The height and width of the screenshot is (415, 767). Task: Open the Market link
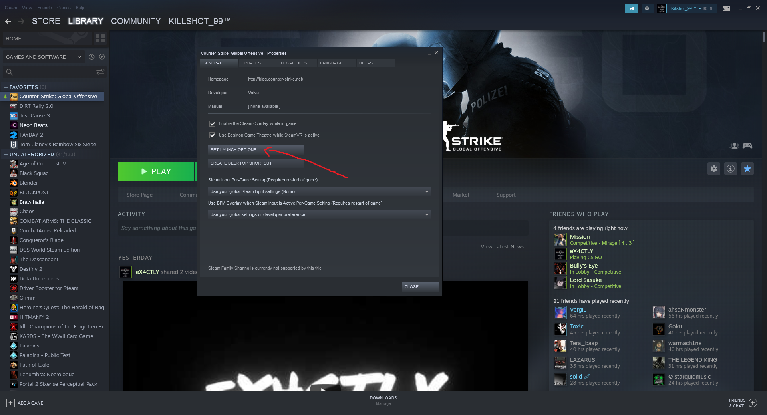461,195
